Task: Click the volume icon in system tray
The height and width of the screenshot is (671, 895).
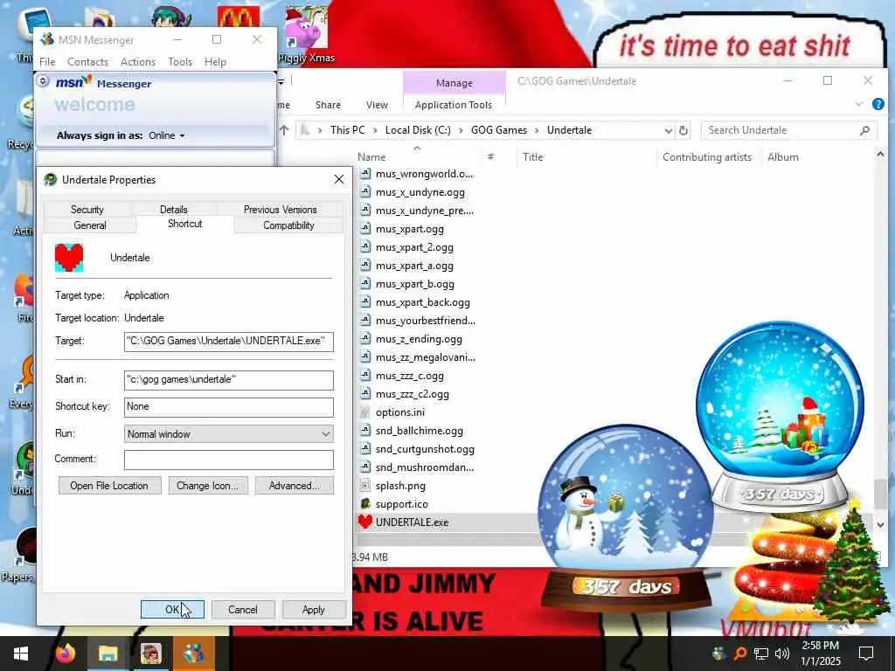Action: [782, 654]
